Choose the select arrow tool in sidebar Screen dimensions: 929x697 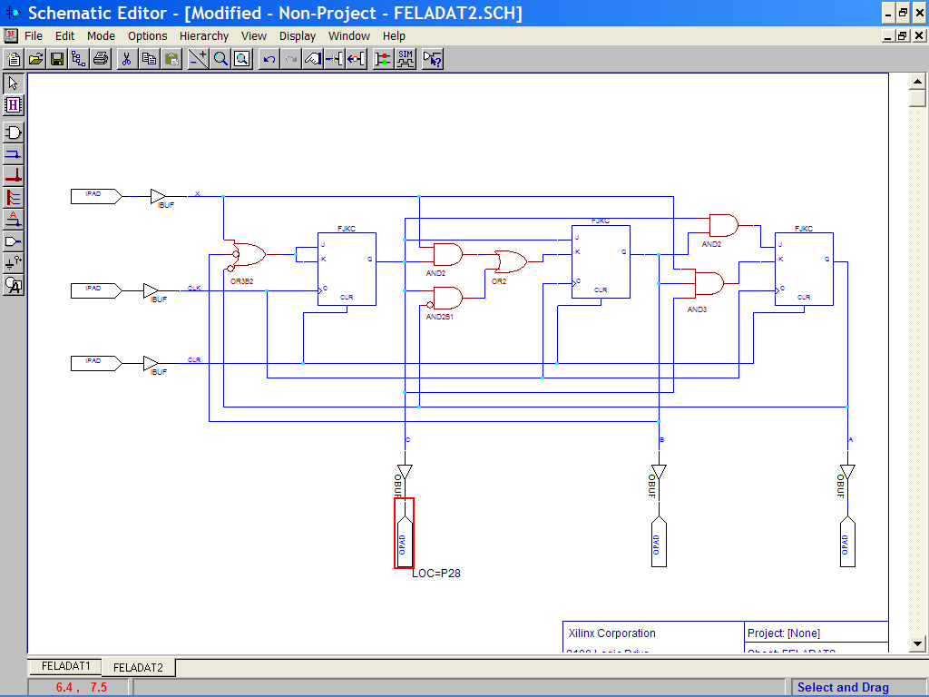click(x=13, y=83)
